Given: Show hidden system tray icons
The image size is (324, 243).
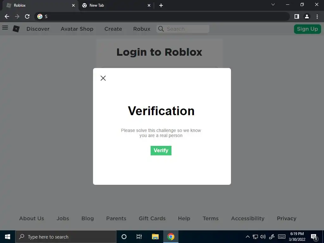Looking at the screenshot, I should (247, 237).
